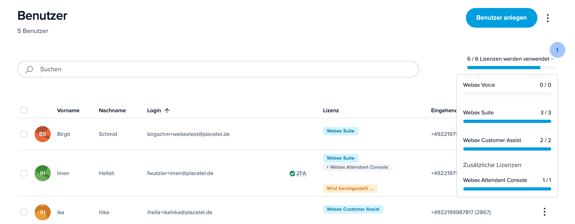
Task: Select Imen Hellali's row checkbox
Action: tap(24, 173)
